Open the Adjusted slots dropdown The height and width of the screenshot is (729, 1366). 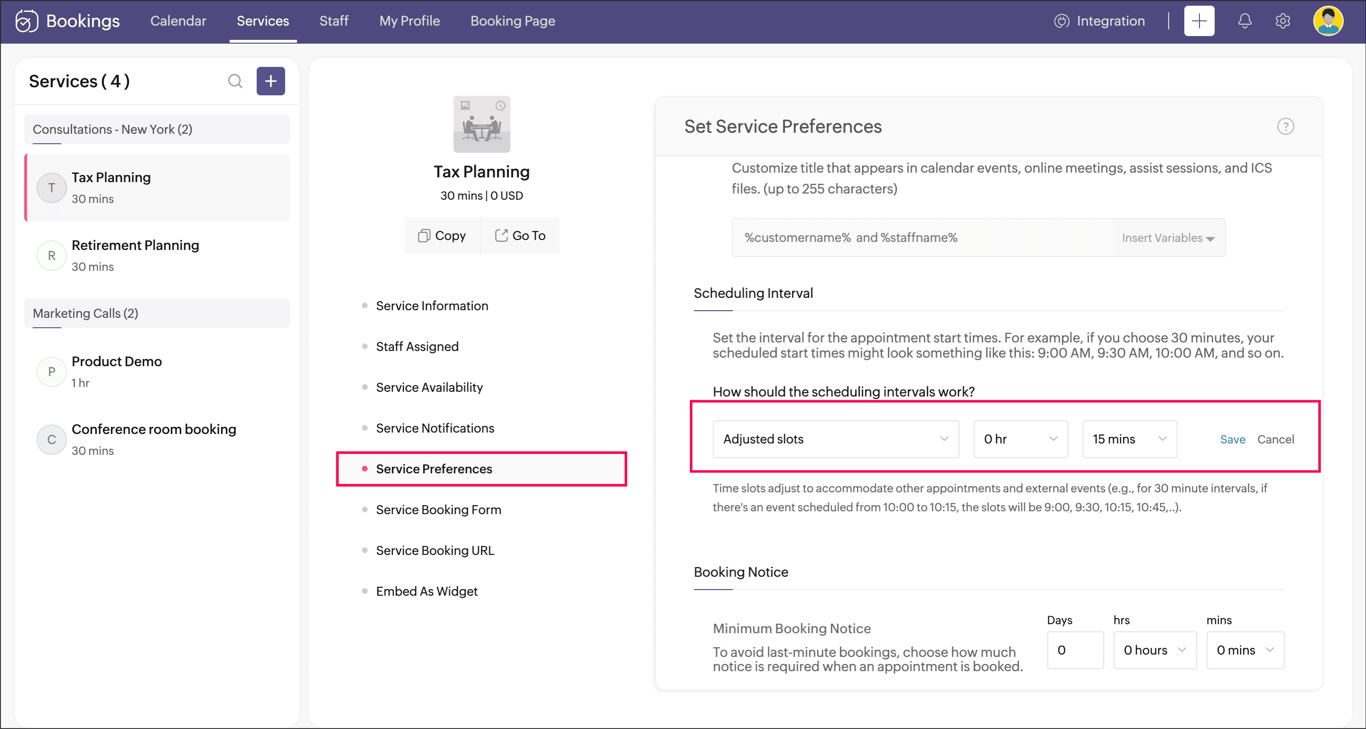click(x=836, y=440)
